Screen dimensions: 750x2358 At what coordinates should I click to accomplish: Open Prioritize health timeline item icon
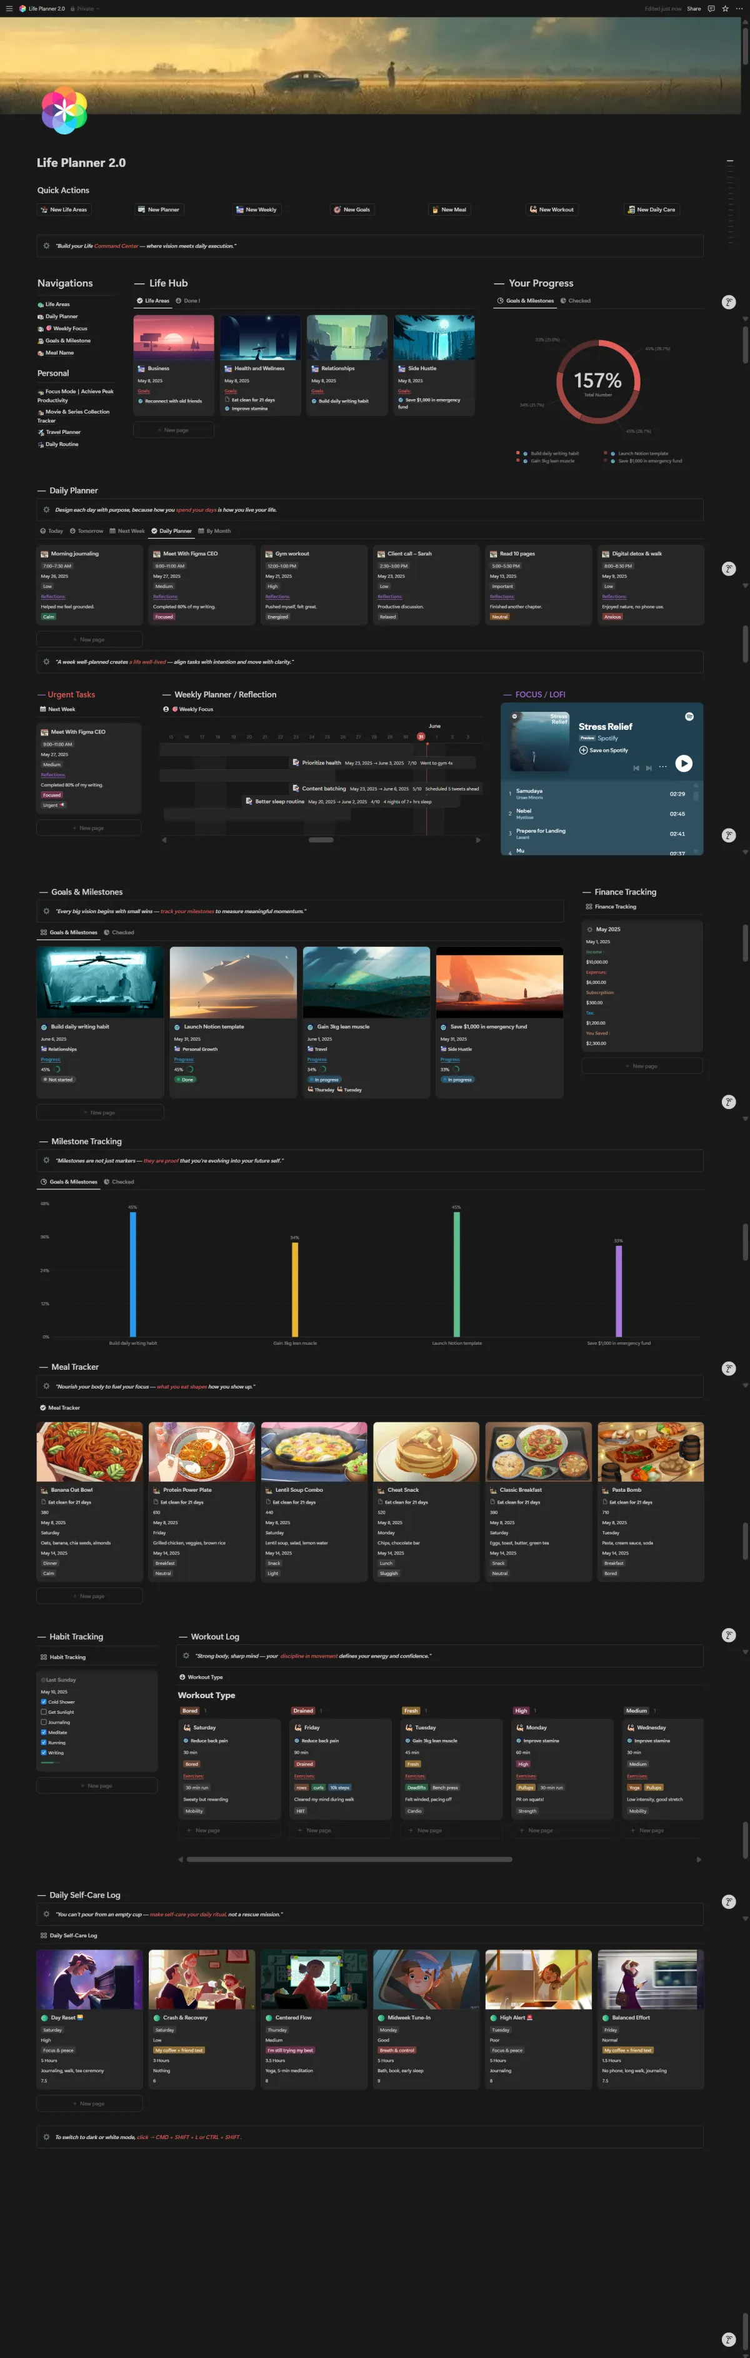296,762
